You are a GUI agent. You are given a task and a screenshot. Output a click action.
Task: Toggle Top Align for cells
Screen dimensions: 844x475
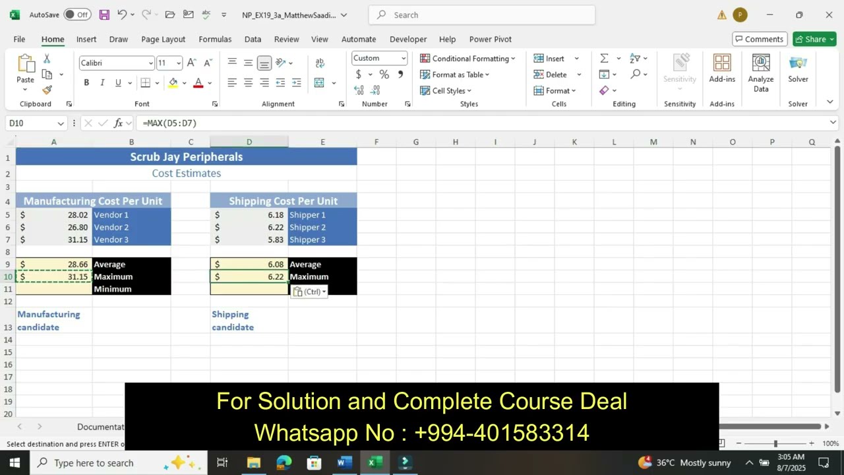tap(232, 63)
